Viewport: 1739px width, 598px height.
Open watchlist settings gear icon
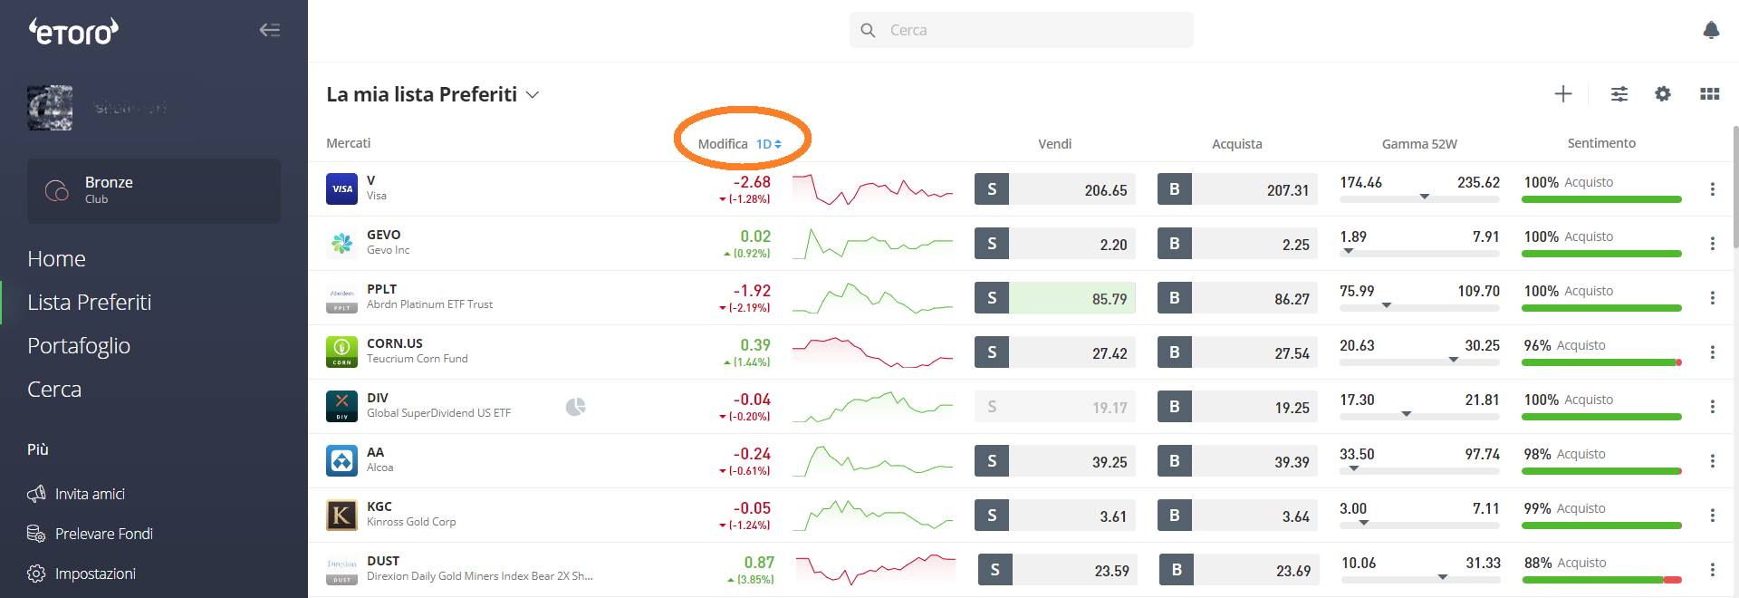[x=1663, y=93]
